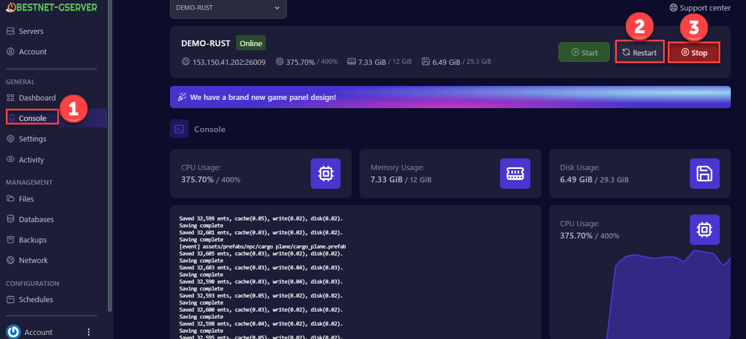Image resolution: width=746 pixels, height=339 pixels.
Task: Click the red Stop button
Action: [x=694, y=52]
